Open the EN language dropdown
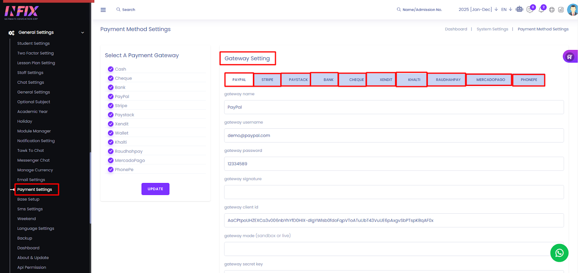This screenshot has width=578, height=273. pyautogui.click(x=506, y=9)
